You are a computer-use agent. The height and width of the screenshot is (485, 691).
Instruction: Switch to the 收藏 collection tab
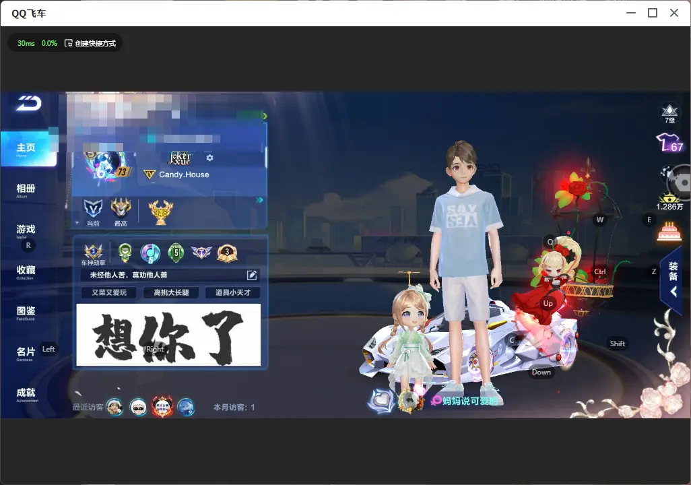point(26,271)
